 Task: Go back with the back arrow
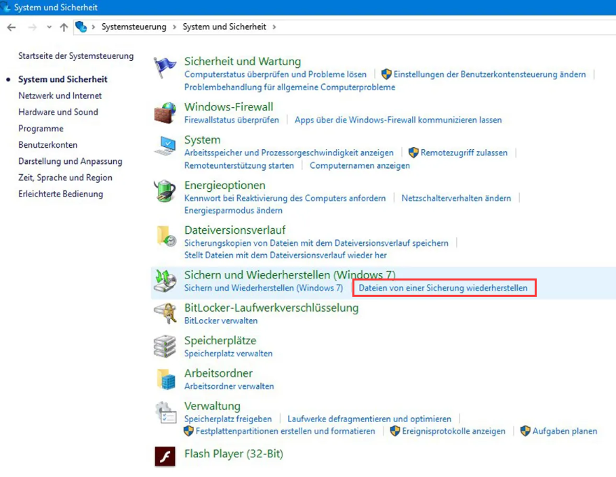[x=12, y=27]
